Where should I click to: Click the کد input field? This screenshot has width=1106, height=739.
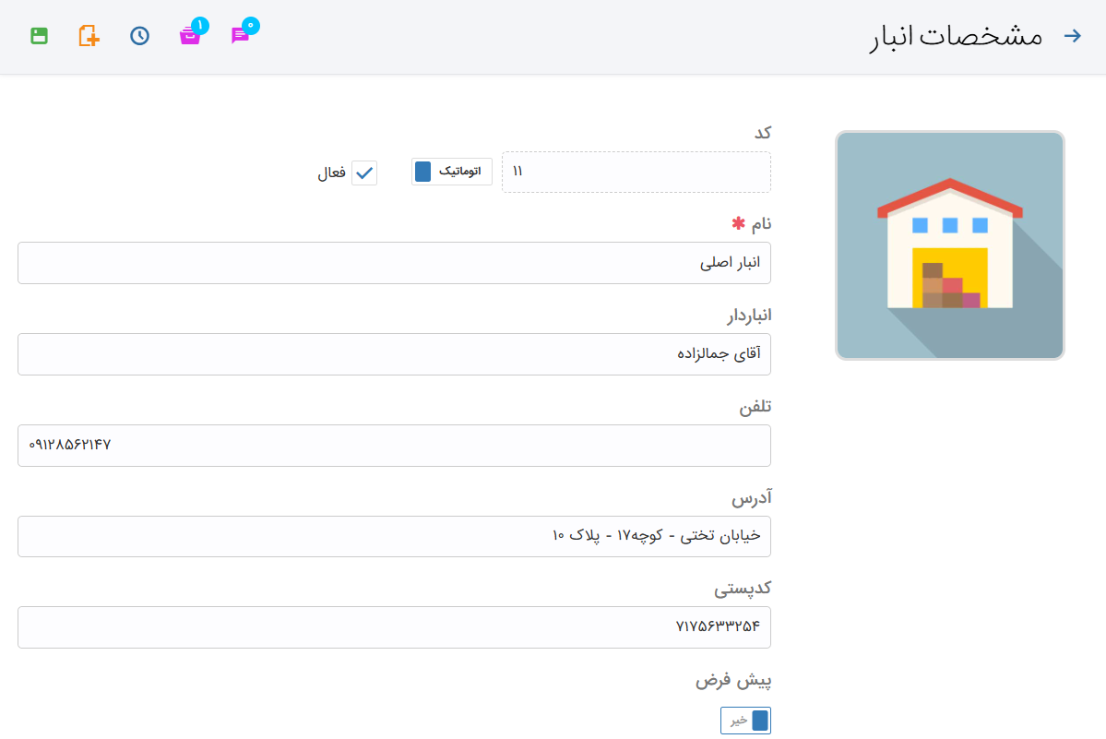(x=636, y=172)
